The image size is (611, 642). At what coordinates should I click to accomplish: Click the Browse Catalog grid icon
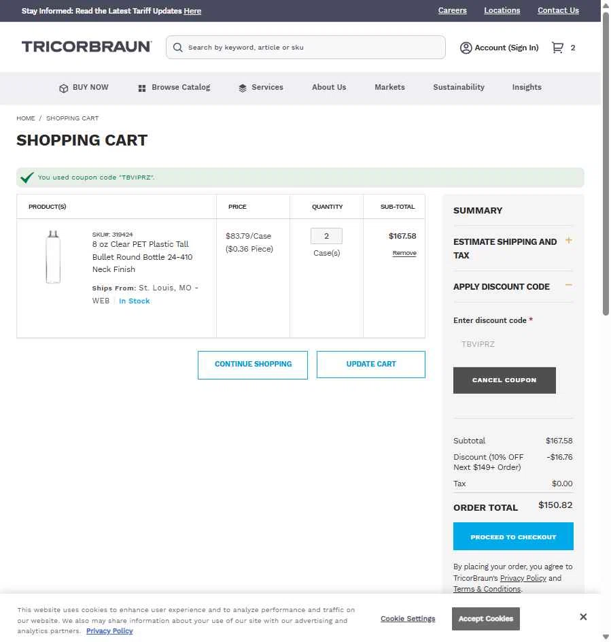pos(142,88)
